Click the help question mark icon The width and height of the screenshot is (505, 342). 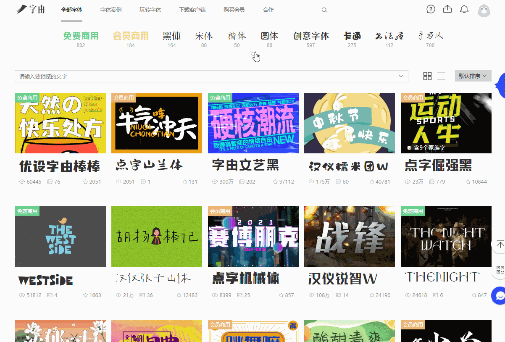pyautogui.click(x=431, y=9)
